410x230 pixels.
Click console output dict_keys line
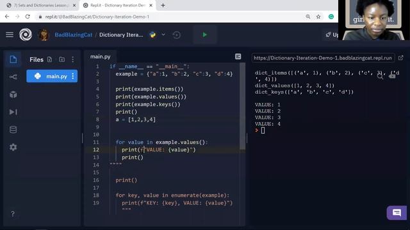304,92
